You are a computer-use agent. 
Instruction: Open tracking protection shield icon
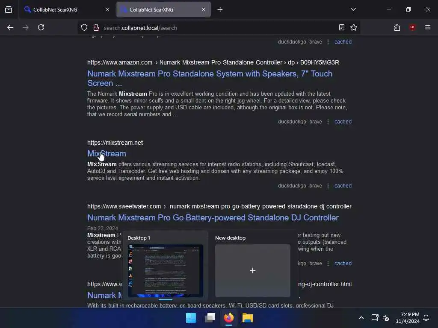(x=84, y=27)
